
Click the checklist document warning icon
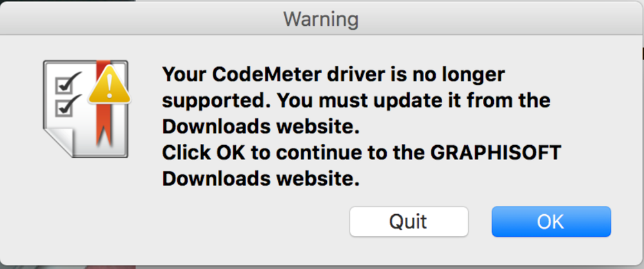tap(84, 107)
